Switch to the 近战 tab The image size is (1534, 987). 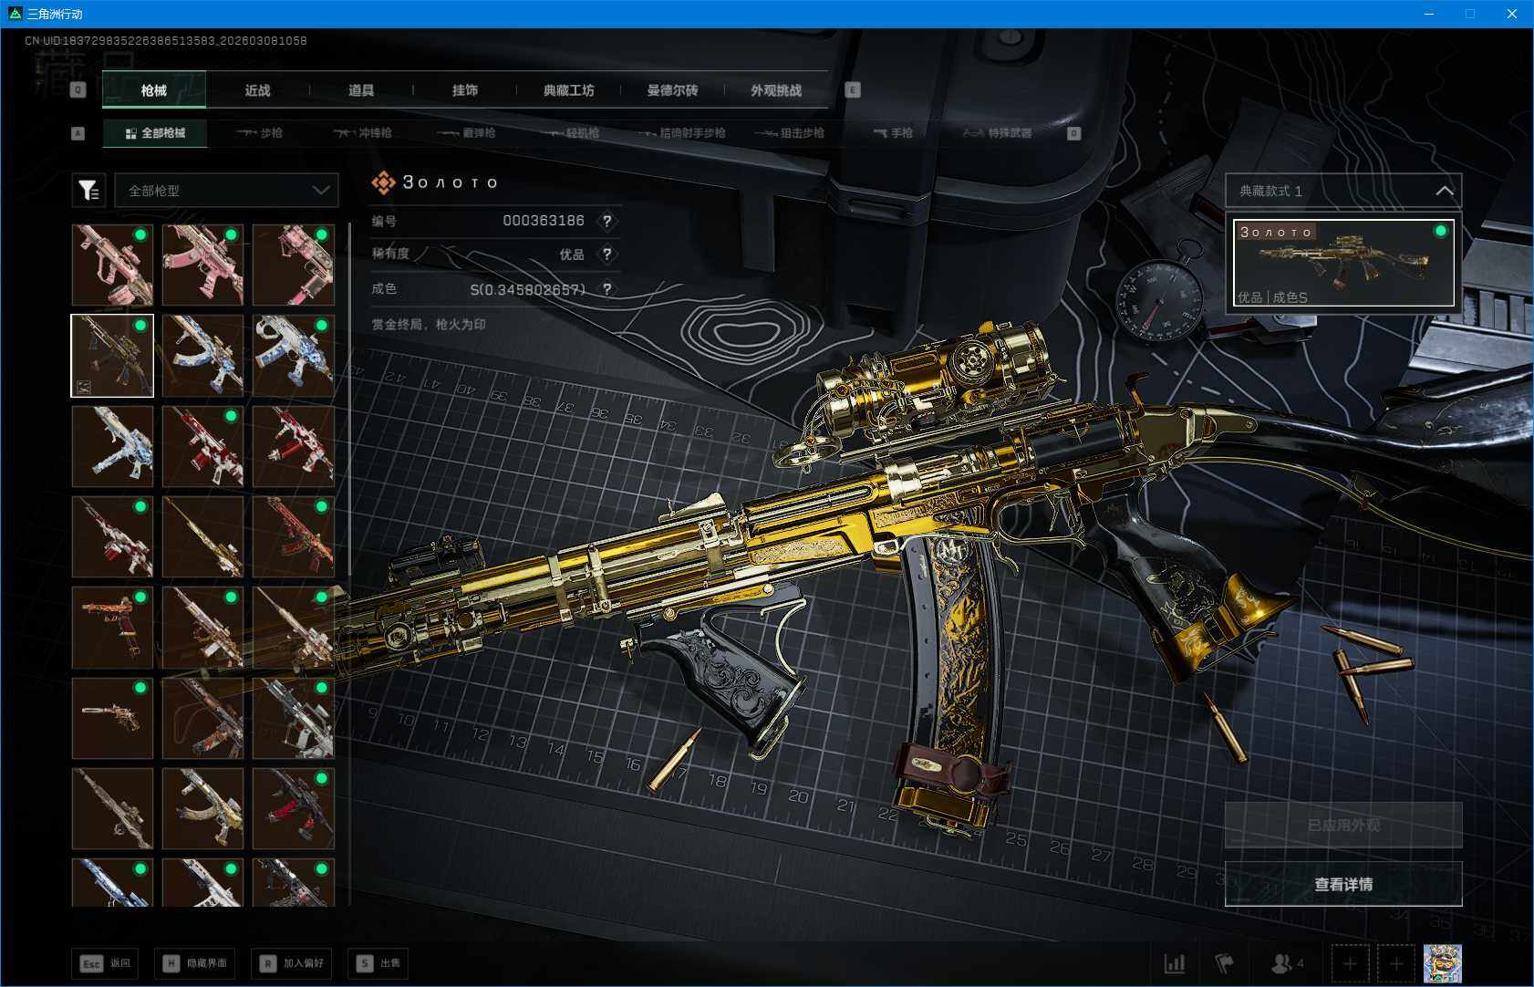258,89
